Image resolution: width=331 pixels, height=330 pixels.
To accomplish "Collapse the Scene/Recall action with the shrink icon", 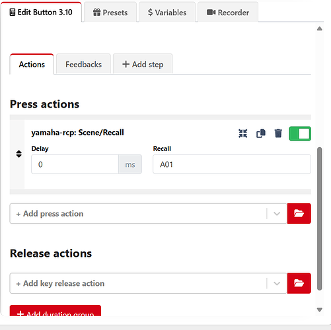I will point(242,133).
